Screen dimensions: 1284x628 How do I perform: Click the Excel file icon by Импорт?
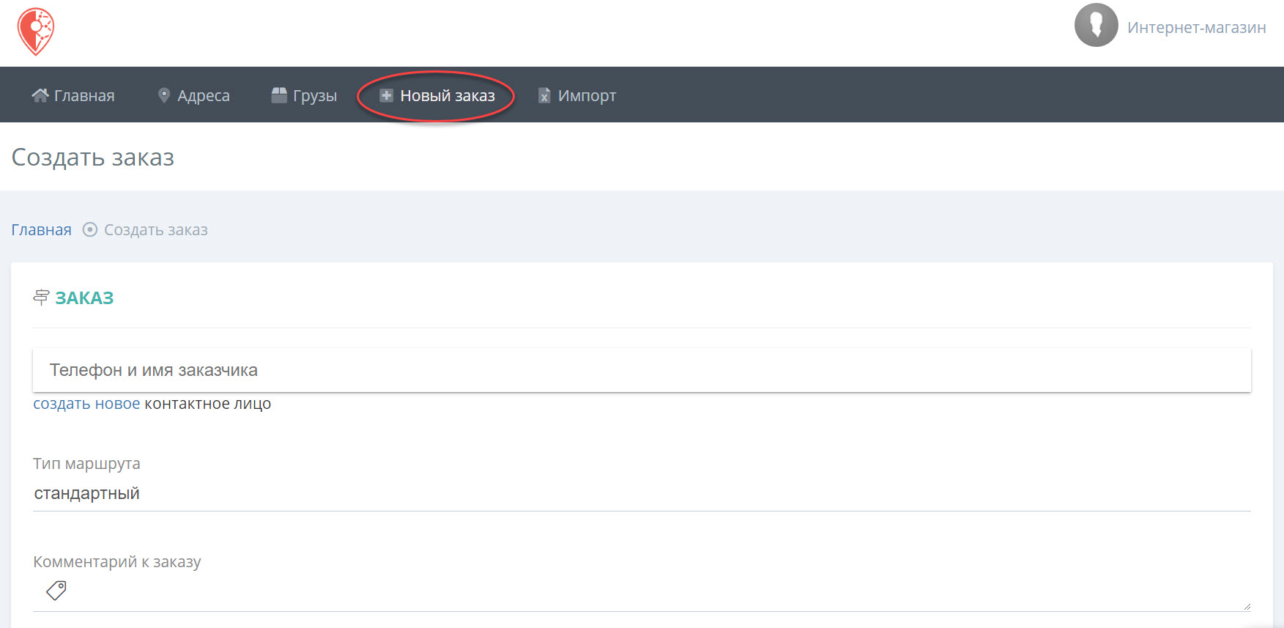[x=544, y=95]
